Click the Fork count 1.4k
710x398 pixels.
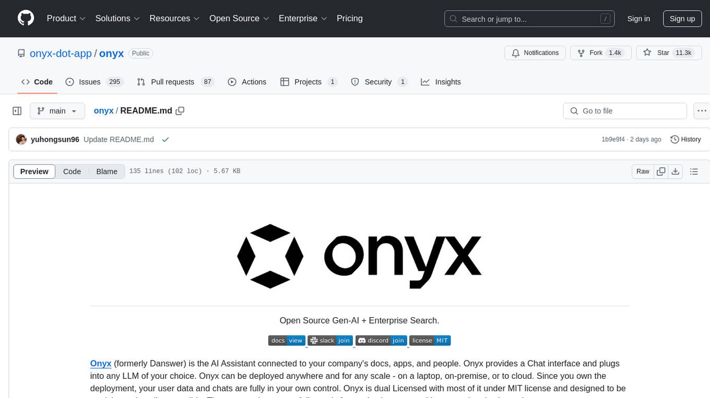(x=615, y=53)
